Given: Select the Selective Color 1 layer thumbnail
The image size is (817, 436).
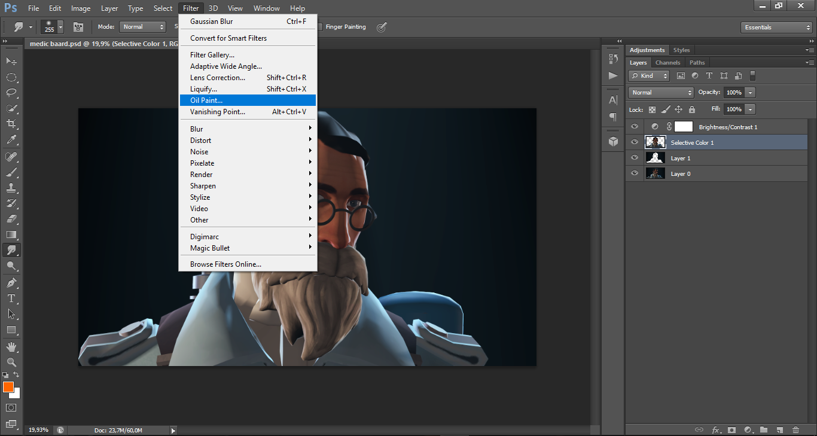Looking at the screenshot, I should (656, 142).
